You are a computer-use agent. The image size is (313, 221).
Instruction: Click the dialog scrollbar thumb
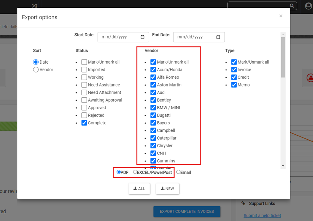(x=283, y=57)
